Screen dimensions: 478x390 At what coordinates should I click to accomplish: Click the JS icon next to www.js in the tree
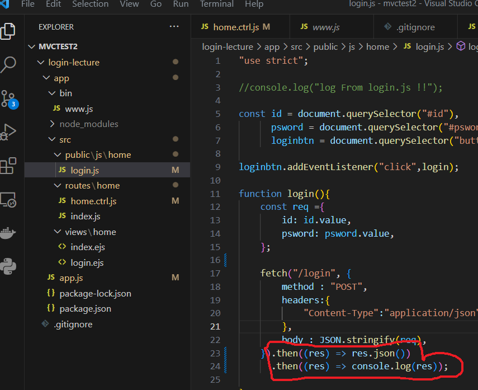coord(56,109)
